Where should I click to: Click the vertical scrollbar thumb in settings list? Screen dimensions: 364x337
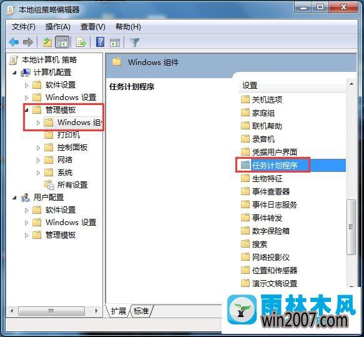coord(351,227)
